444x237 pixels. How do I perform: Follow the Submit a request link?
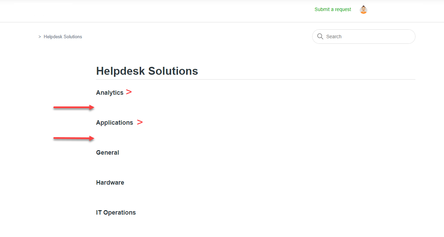click(333, 10)
